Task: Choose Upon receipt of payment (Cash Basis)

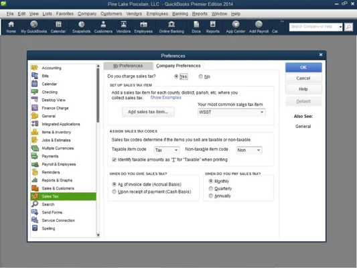Action: point(114,192)
